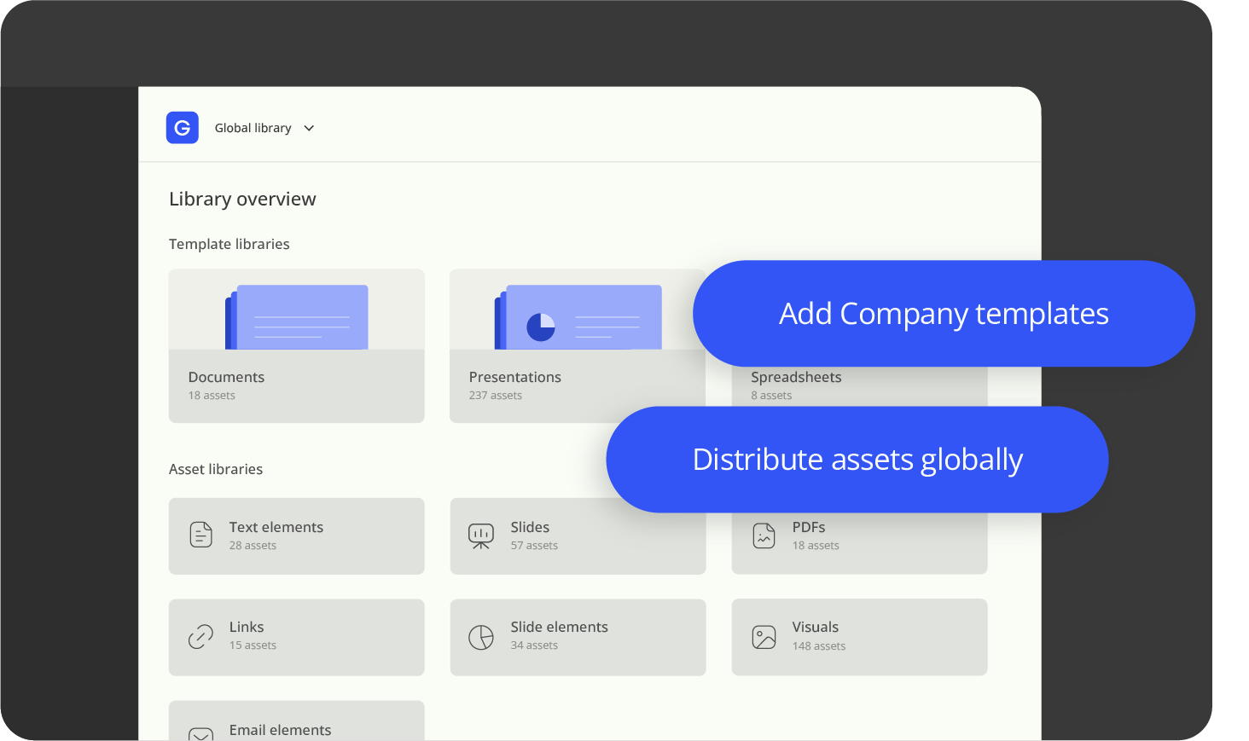Click the blue G app logo icon
This screenshot has width=1249, height=741.
[x=183, y=127]
